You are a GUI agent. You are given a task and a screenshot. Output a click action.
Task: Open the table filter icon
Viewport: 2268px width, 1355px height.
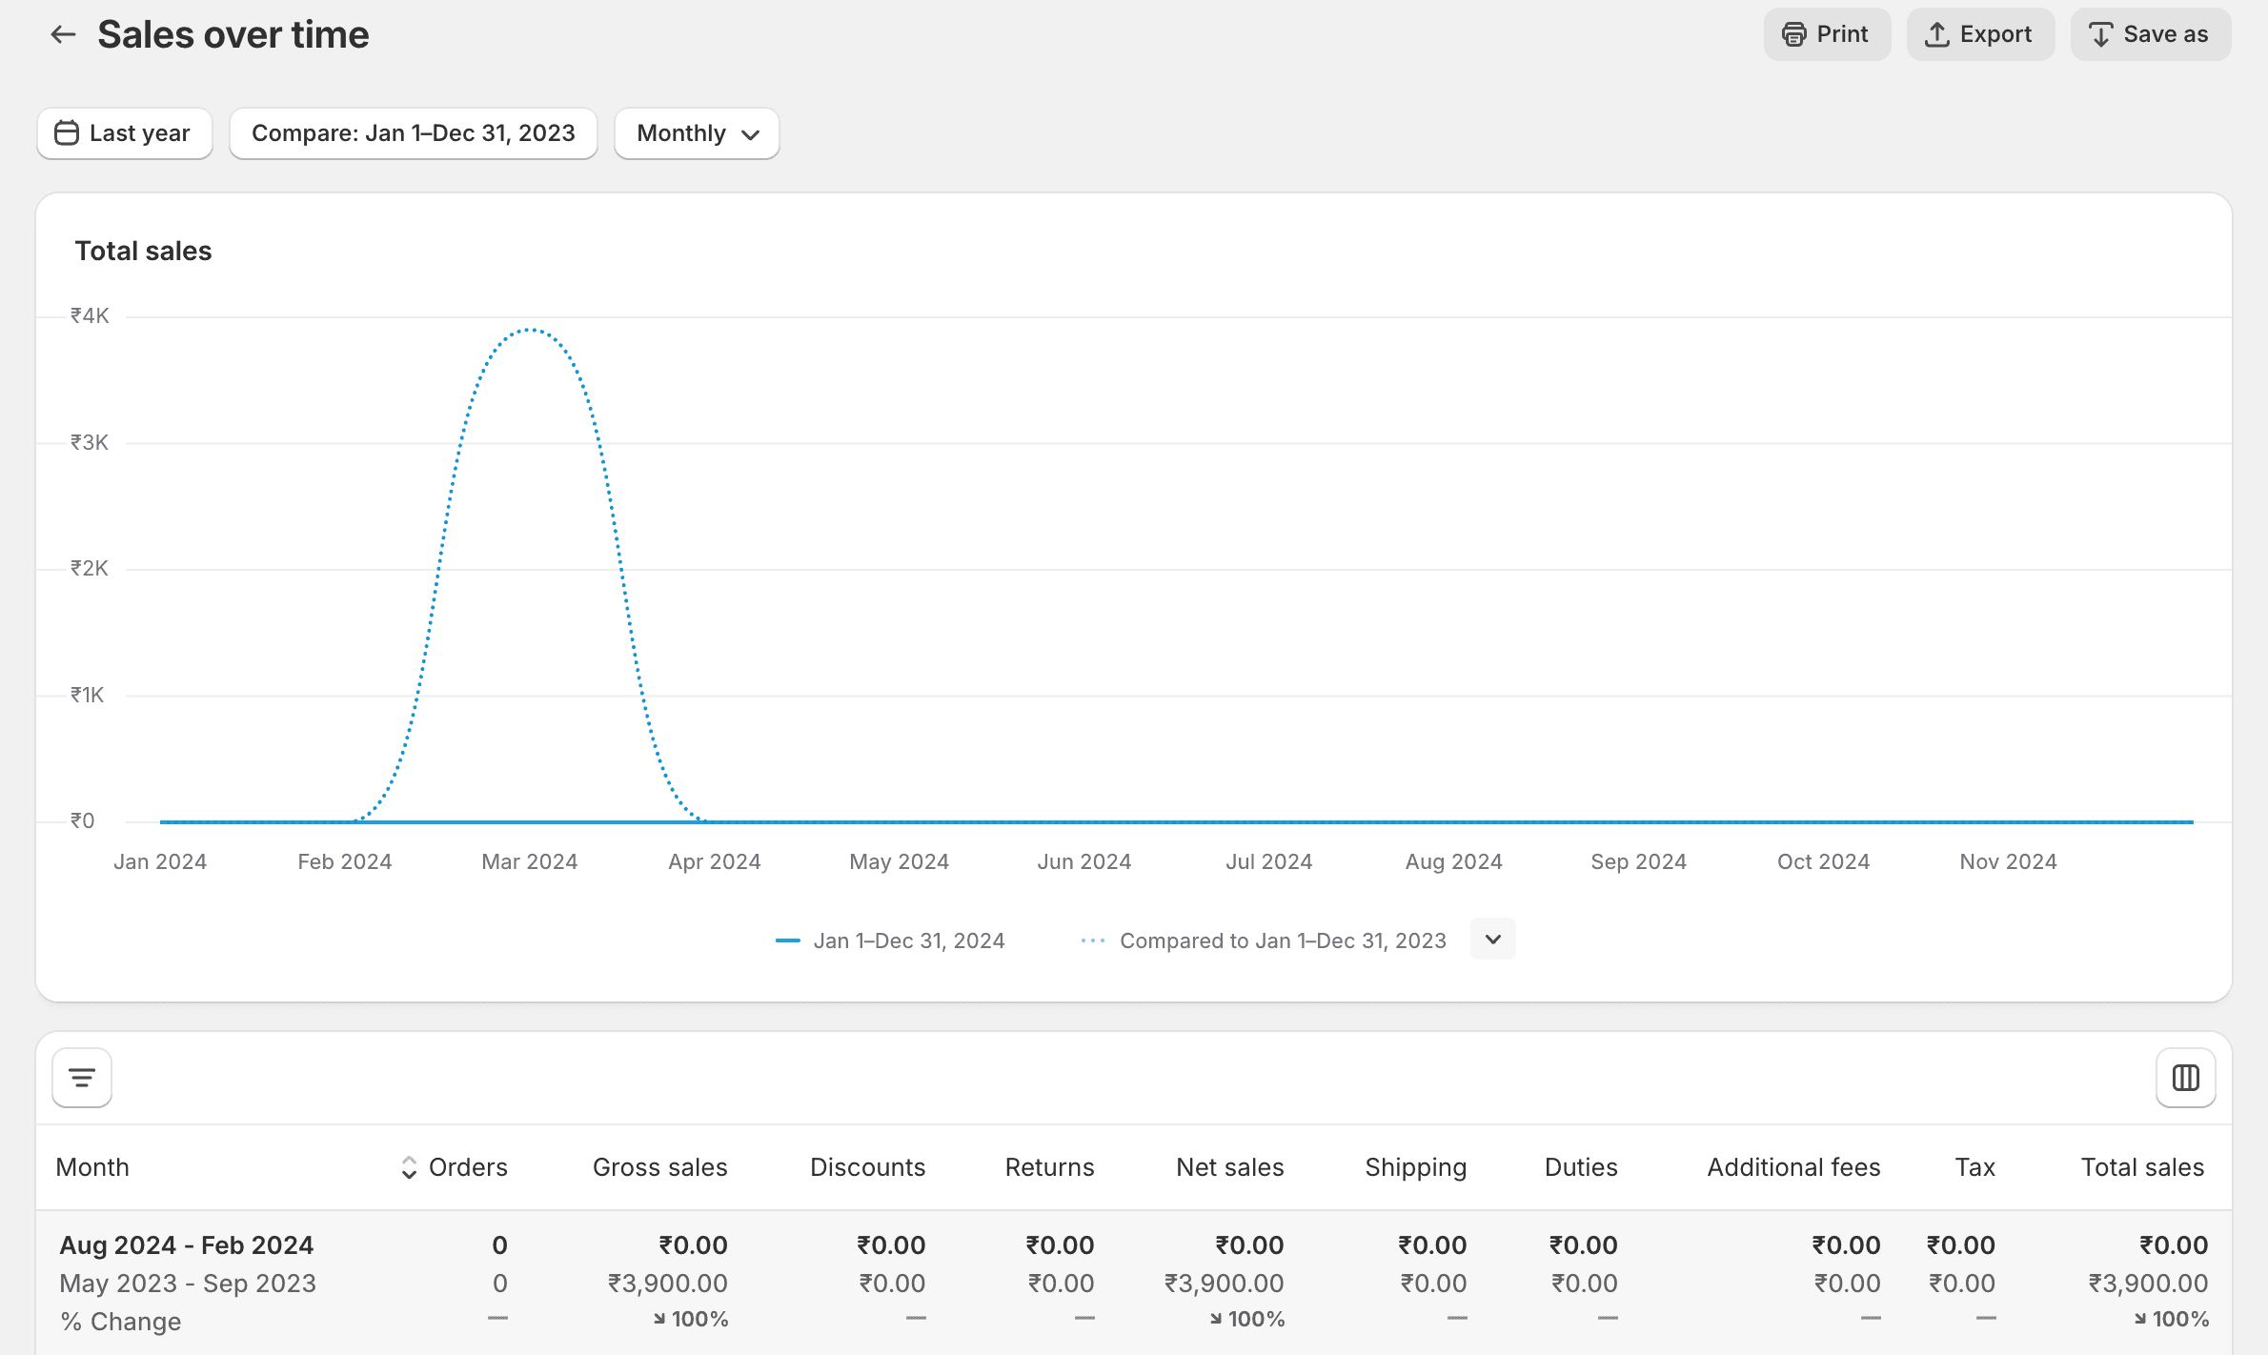pos(82,1078)
